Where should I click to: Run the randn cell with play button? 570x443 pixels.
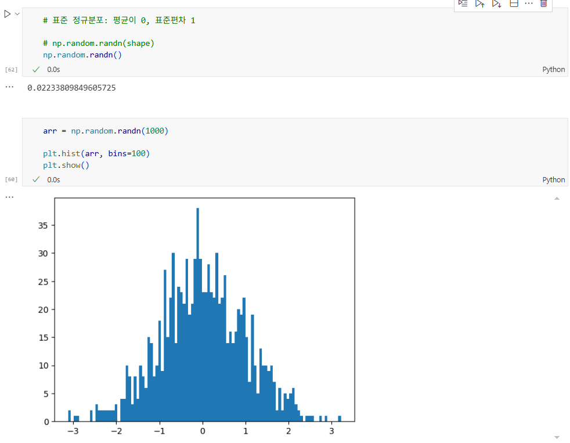[x=8, y=14]
